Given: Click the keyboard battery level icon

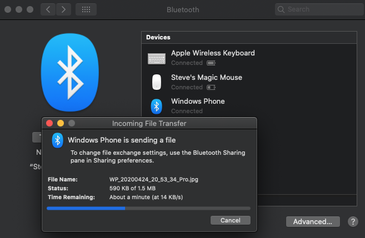Looking at the screenshot, I should pos(211,63).
